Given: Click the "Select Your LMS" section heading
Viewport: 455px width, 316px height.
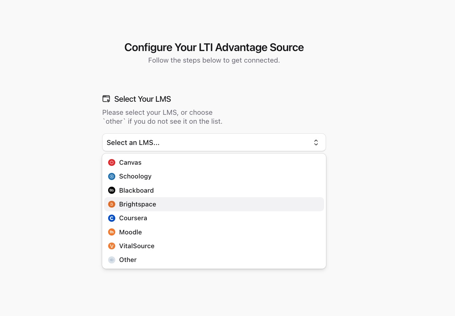Looking at the screenshot, I should 142,99.
